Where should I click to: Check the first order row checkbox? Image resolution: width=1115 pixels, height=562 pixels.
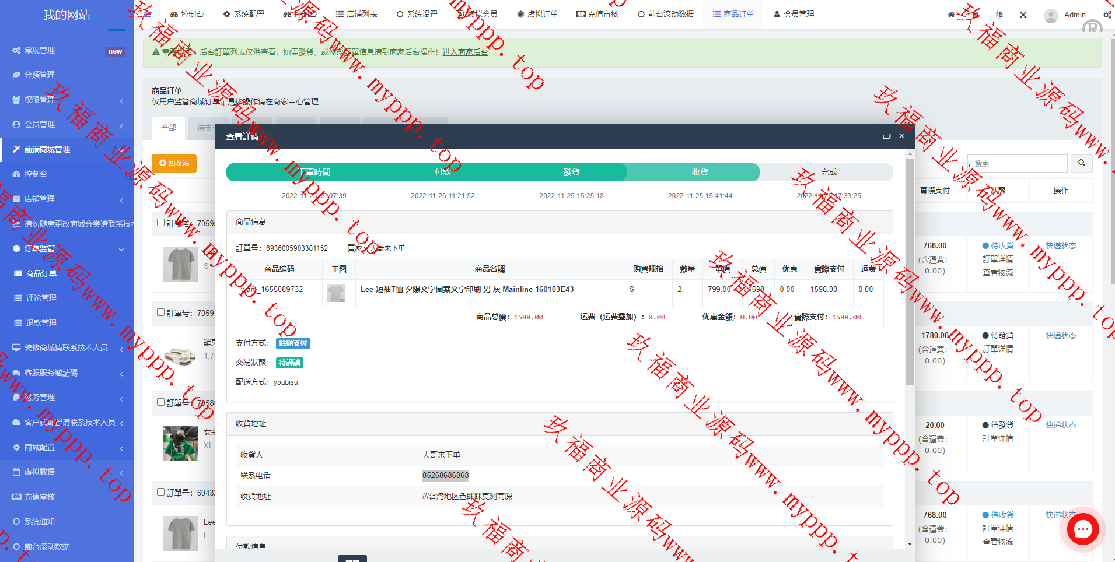click(160, 222)
